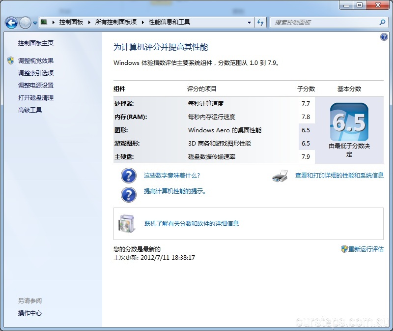Open help with the blue question icon

384,37
